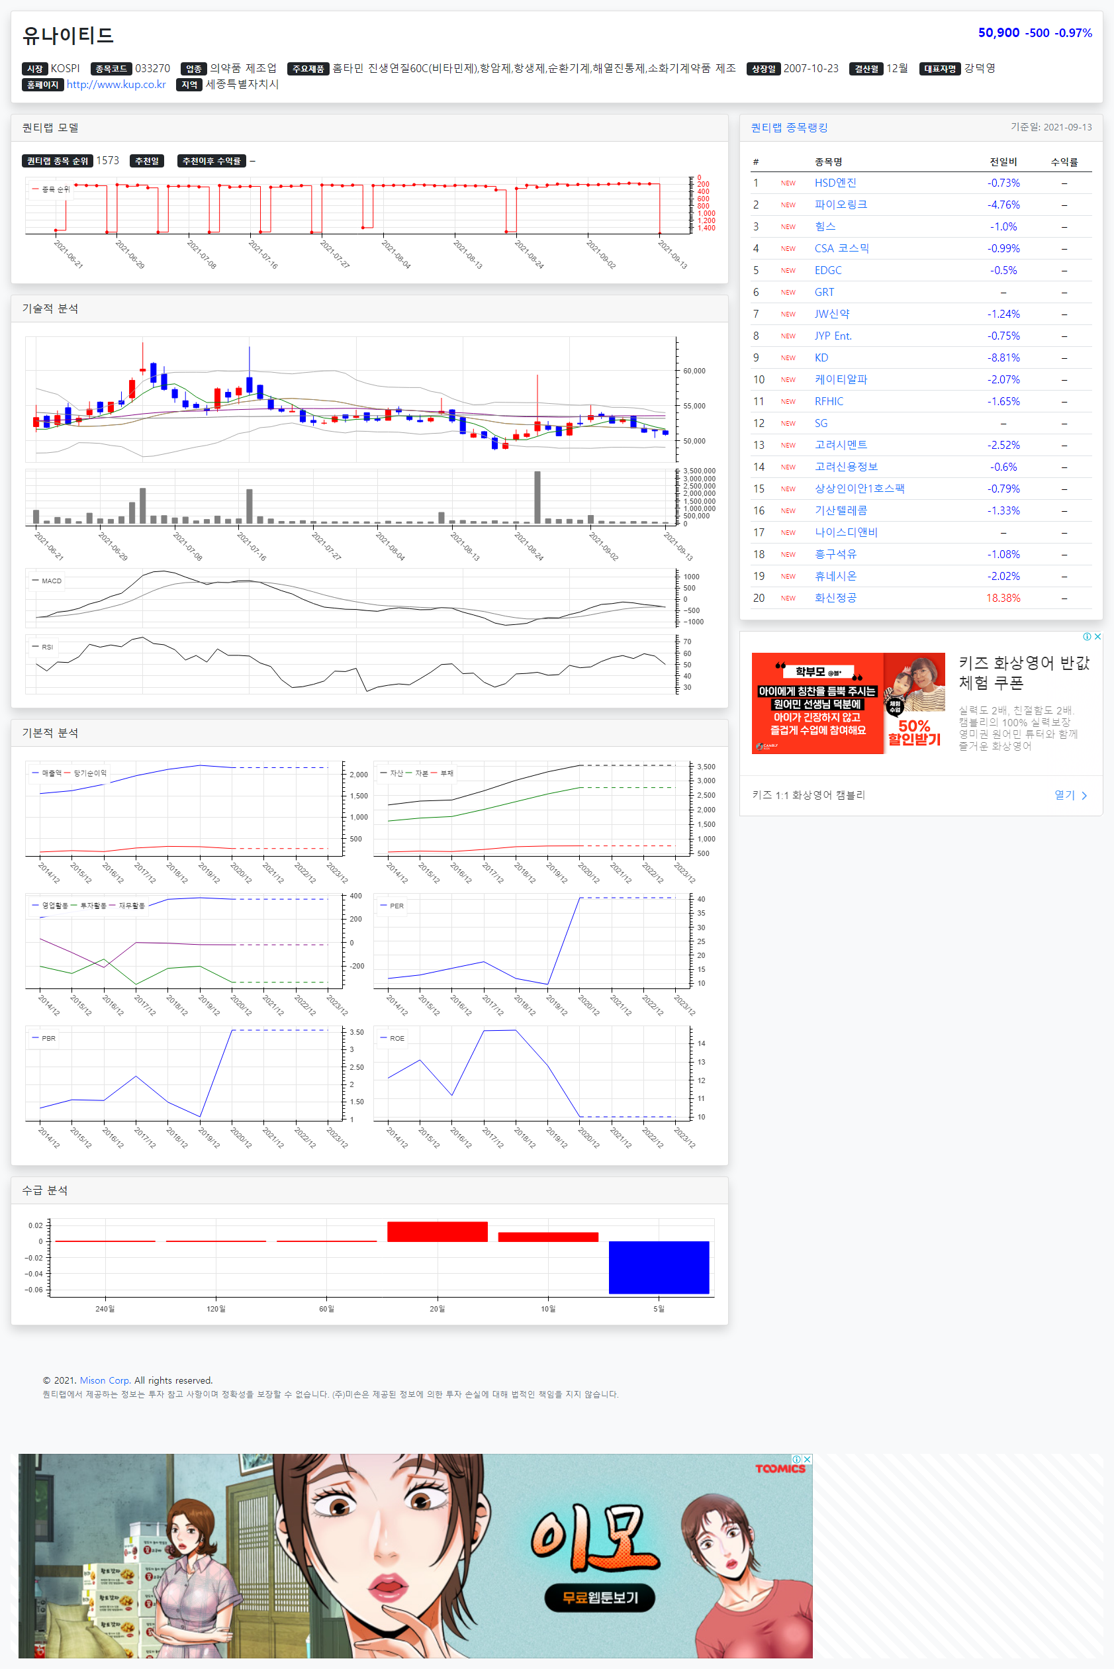Image resolution: width=1114 pixels, height=1669 pixels.
Task: Open HSD엔진 stock link
Action: tap(835, 183)
